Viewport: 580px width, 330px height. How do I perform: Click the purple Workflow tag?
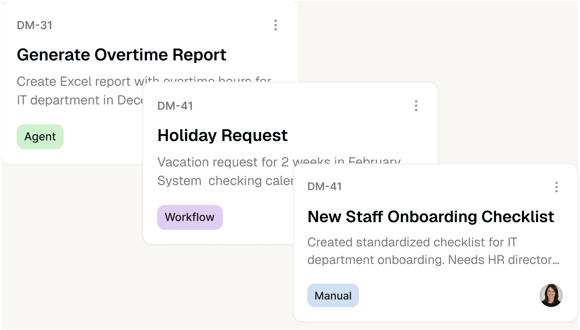click(x=190, y=217)
